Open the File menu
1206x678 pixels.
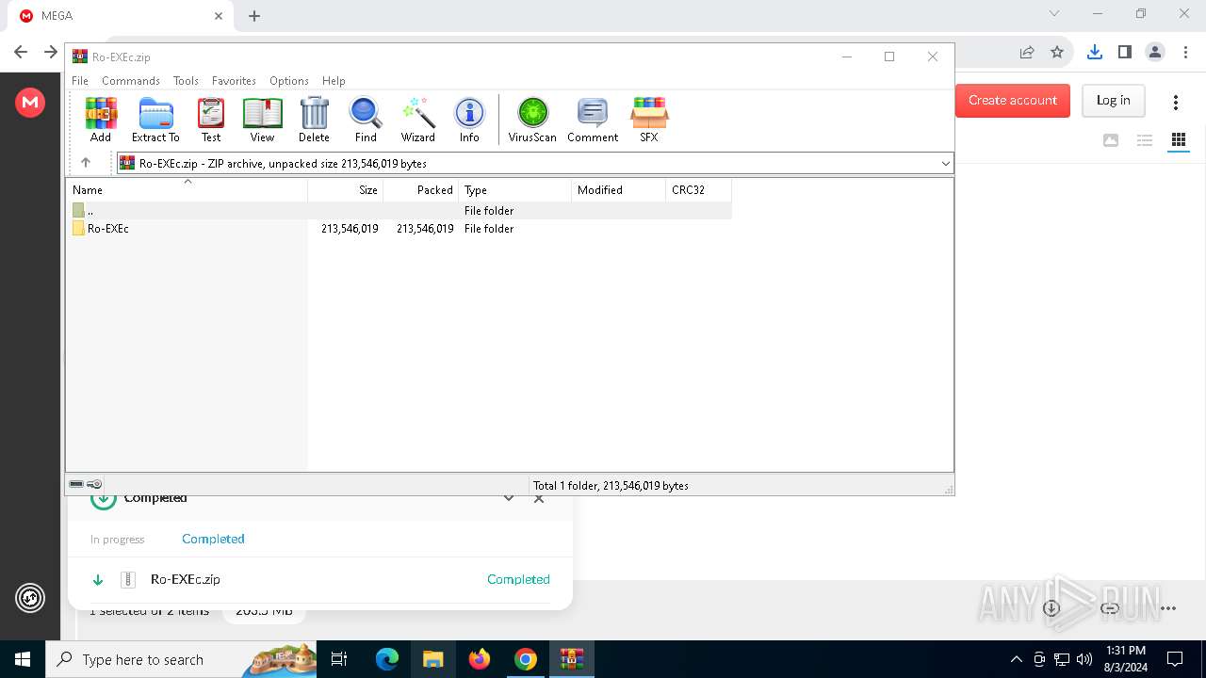[x=80, y=81]
